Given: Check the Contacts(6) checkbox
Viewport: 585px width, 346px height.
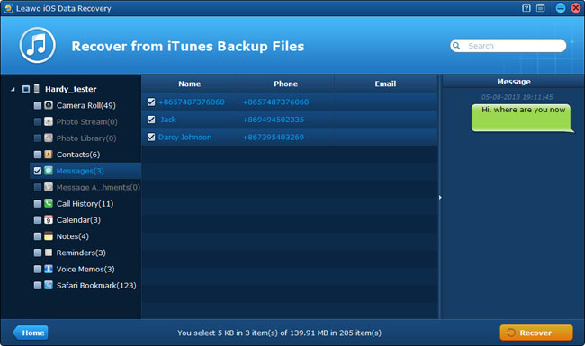Looking at the screenshot, I should pos(38,155).
